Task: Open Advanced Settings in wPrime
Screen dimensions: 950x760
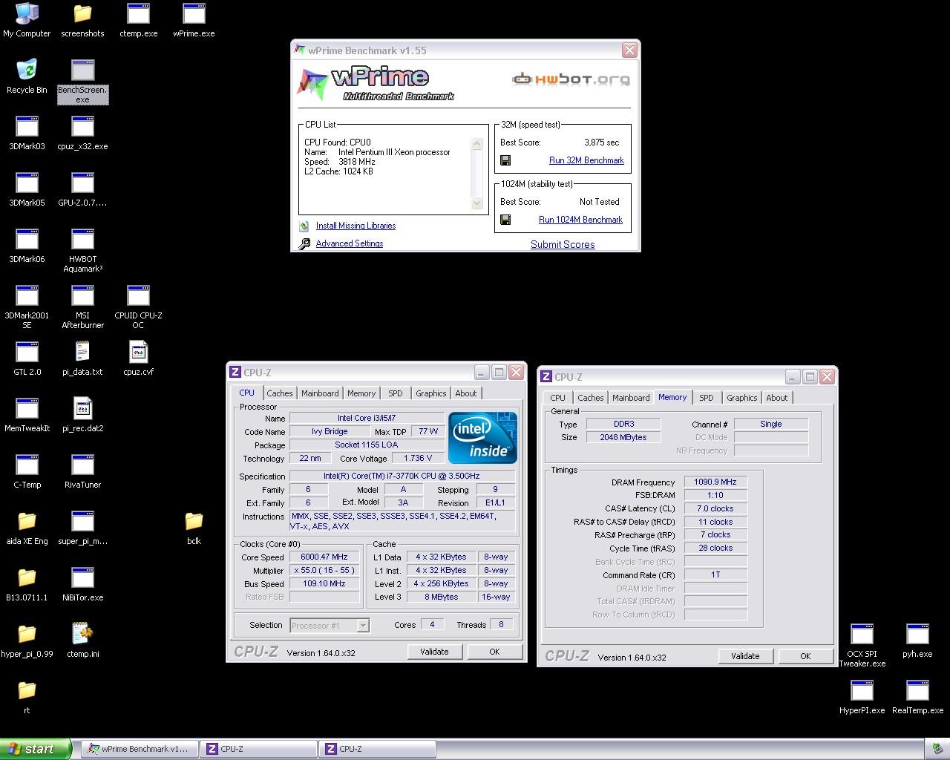Action: pyautogui.click(x=350, y=243)
